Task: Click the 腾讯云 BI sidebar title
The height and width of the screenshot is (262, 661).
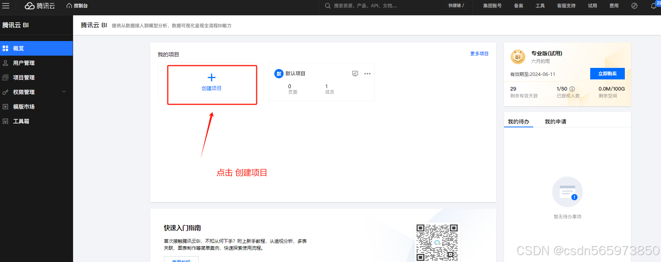Action: pos(15,25)
